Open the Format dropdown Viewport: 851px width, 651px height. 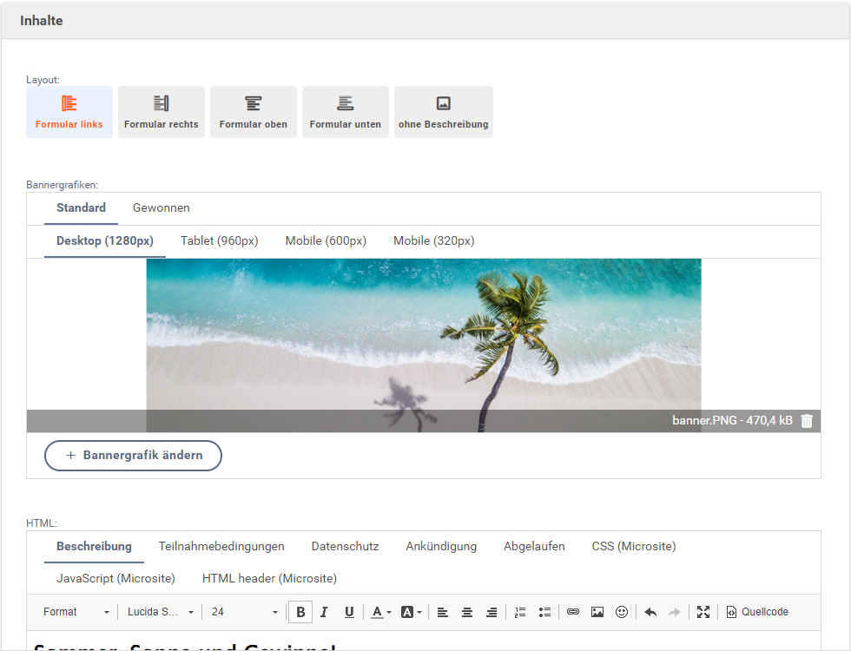point(76,612)
